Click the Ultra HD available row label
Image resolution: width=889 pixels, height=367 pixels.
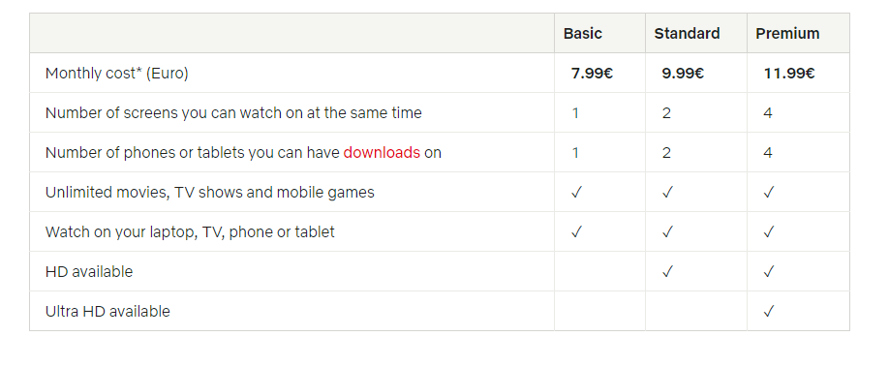click(107, 312)
